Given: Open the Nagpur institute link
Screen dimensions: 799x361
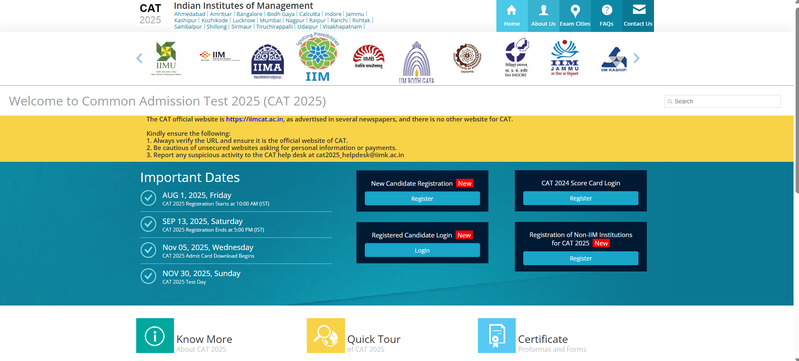Looking at the screenshot, I should [295, 21].
